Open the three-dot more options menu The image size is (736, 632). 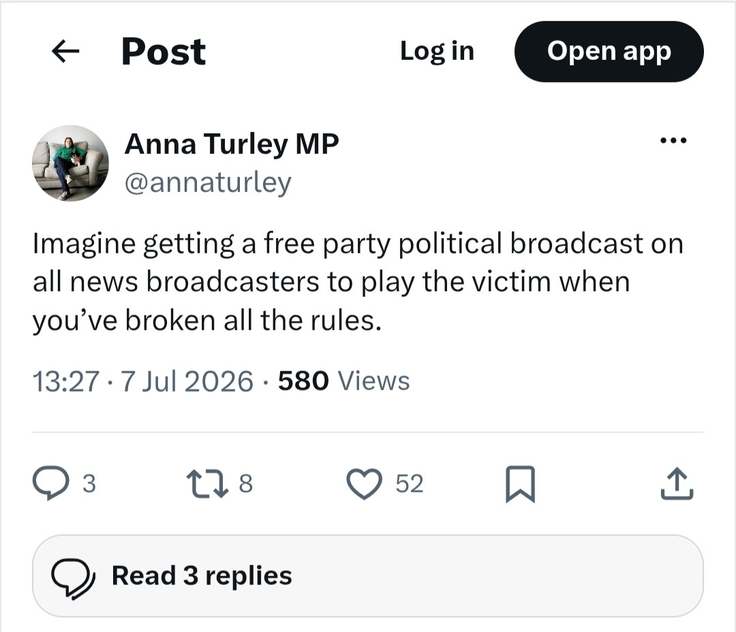673,140
